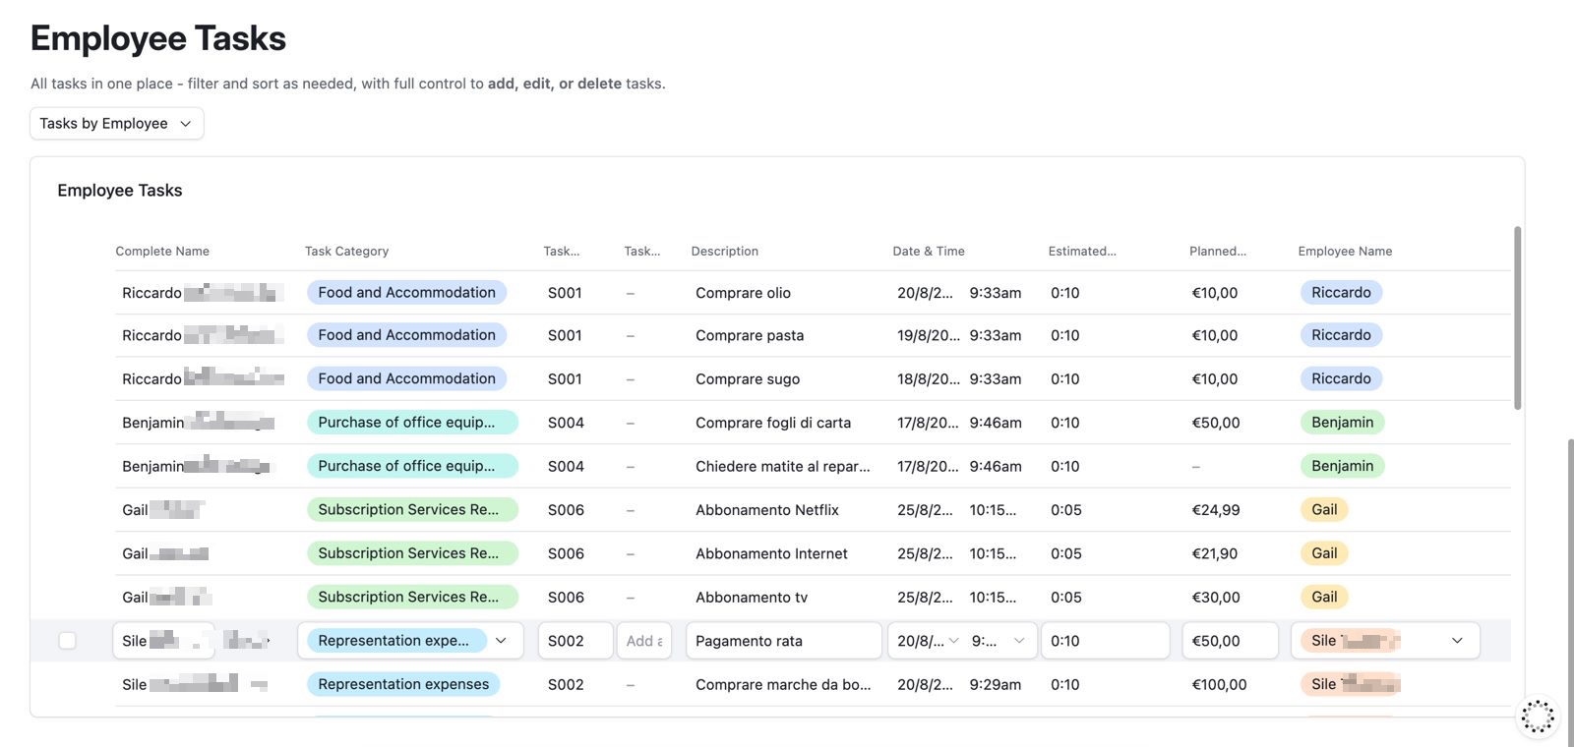Click the 0:10 estimate field in Pagamento rata row
The height and width of the screenshot is (747, 1574).
click(1106, 641)
